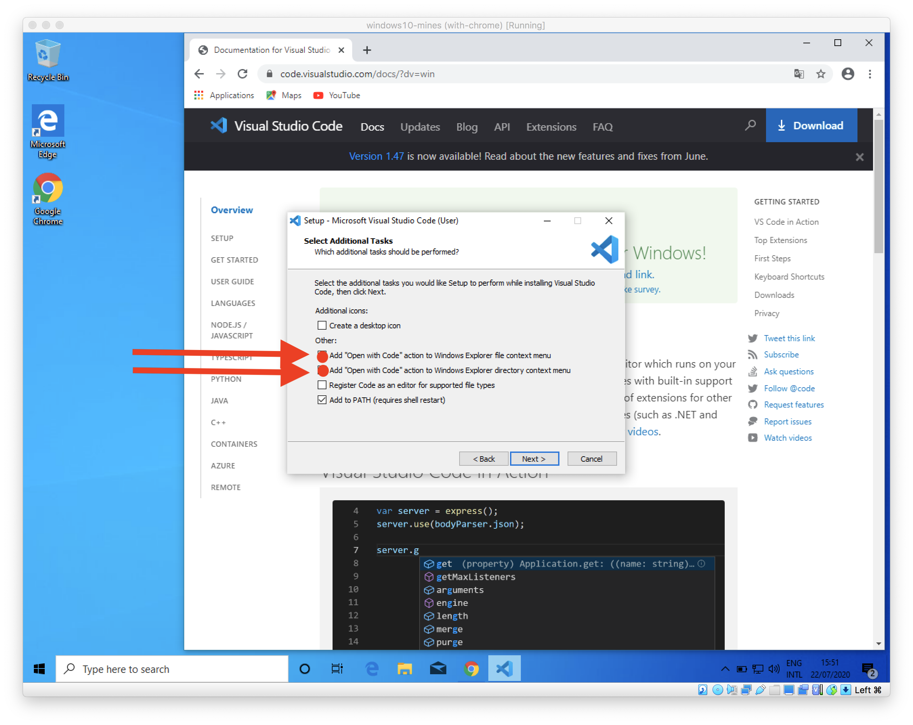913x725 pixels.
Task: Uncheck Add to PATH option
Action: point(322,400)
